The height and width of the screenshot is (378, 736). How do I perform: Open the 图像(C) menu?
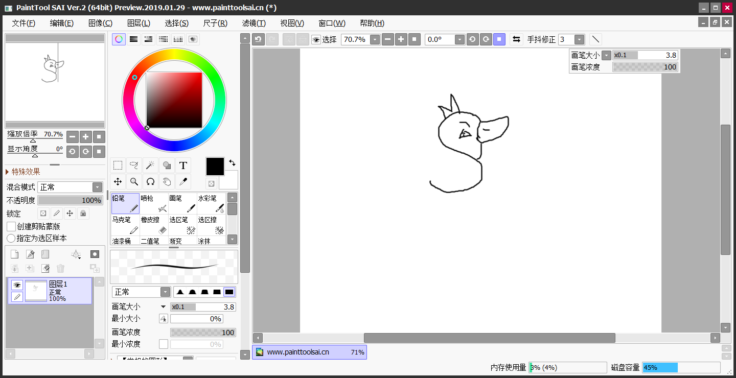(100, 23)
